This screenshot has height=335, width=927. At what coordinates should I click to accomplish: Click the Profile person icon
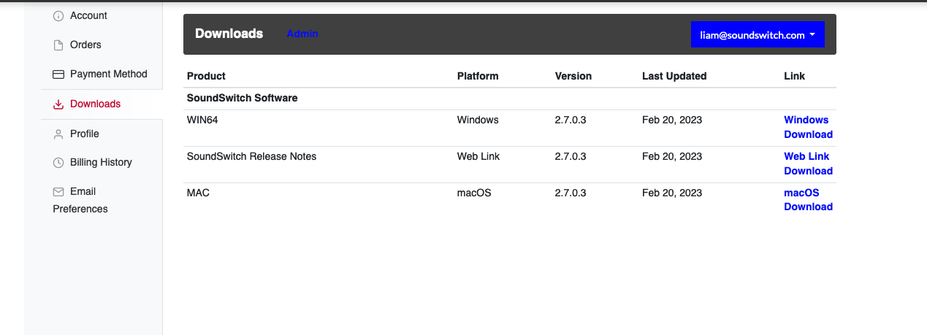[x=58, y=134]
